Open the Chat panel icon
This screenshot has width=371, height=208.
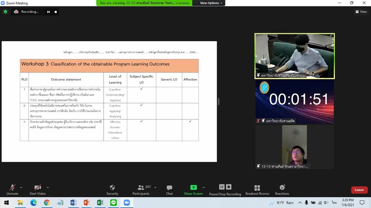[169, 188]
